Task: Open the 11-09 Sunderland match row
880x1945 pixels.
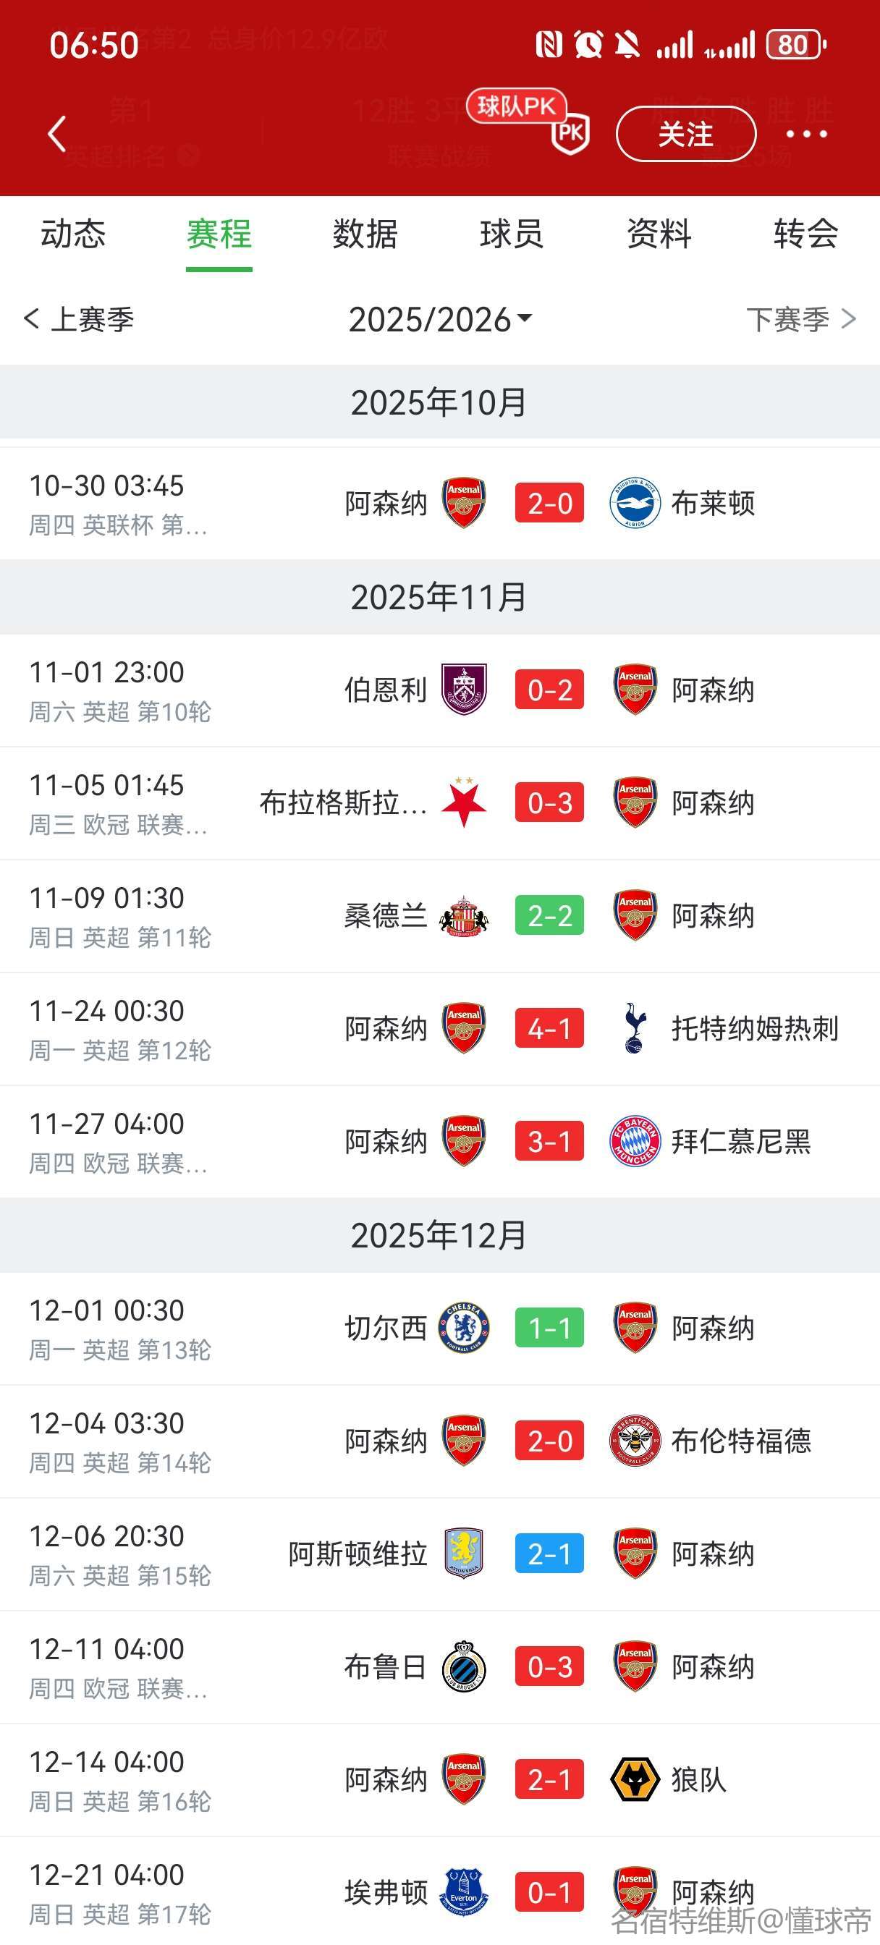Action: click(439, 916)
